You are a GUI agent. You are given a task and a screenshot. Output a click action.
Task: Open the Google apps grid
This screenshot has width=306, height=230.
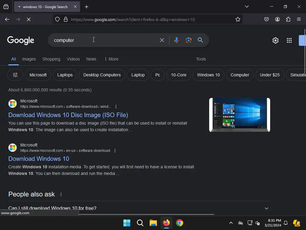(x=289, y=40)
